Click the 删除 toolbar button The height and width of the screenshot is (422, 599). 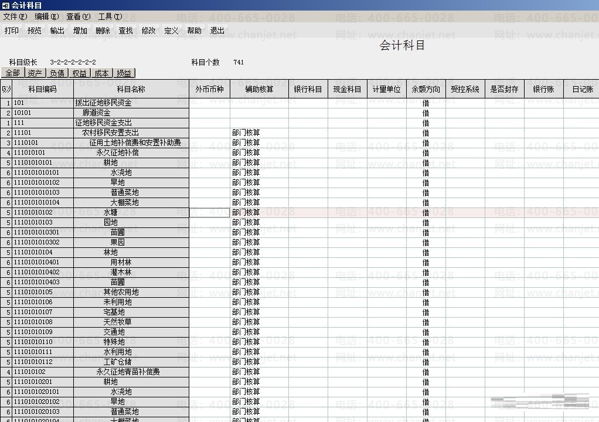pos(103,30)
